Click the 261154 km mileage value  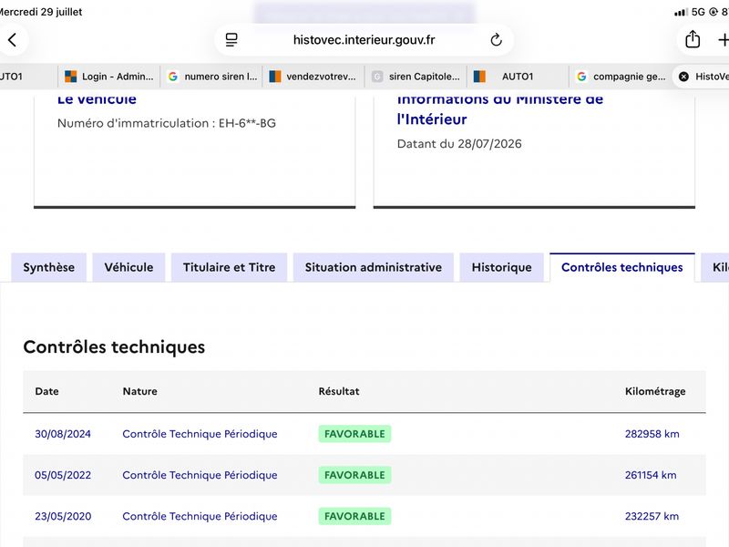pos(651,475)
